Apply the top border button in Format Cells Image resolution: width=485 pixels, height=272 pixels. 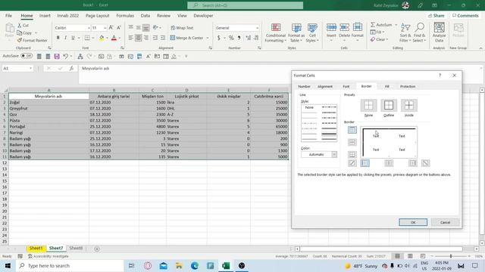coord(352,130)
